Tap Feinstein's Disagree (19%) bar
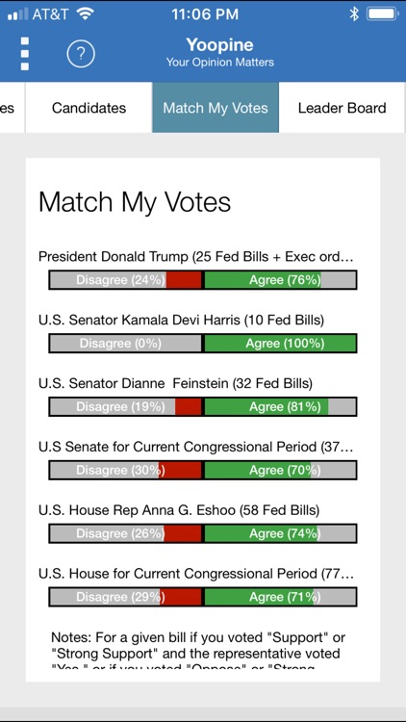Image resolution: width=406 pixels, height=722 pixels. tap(126, 407)
